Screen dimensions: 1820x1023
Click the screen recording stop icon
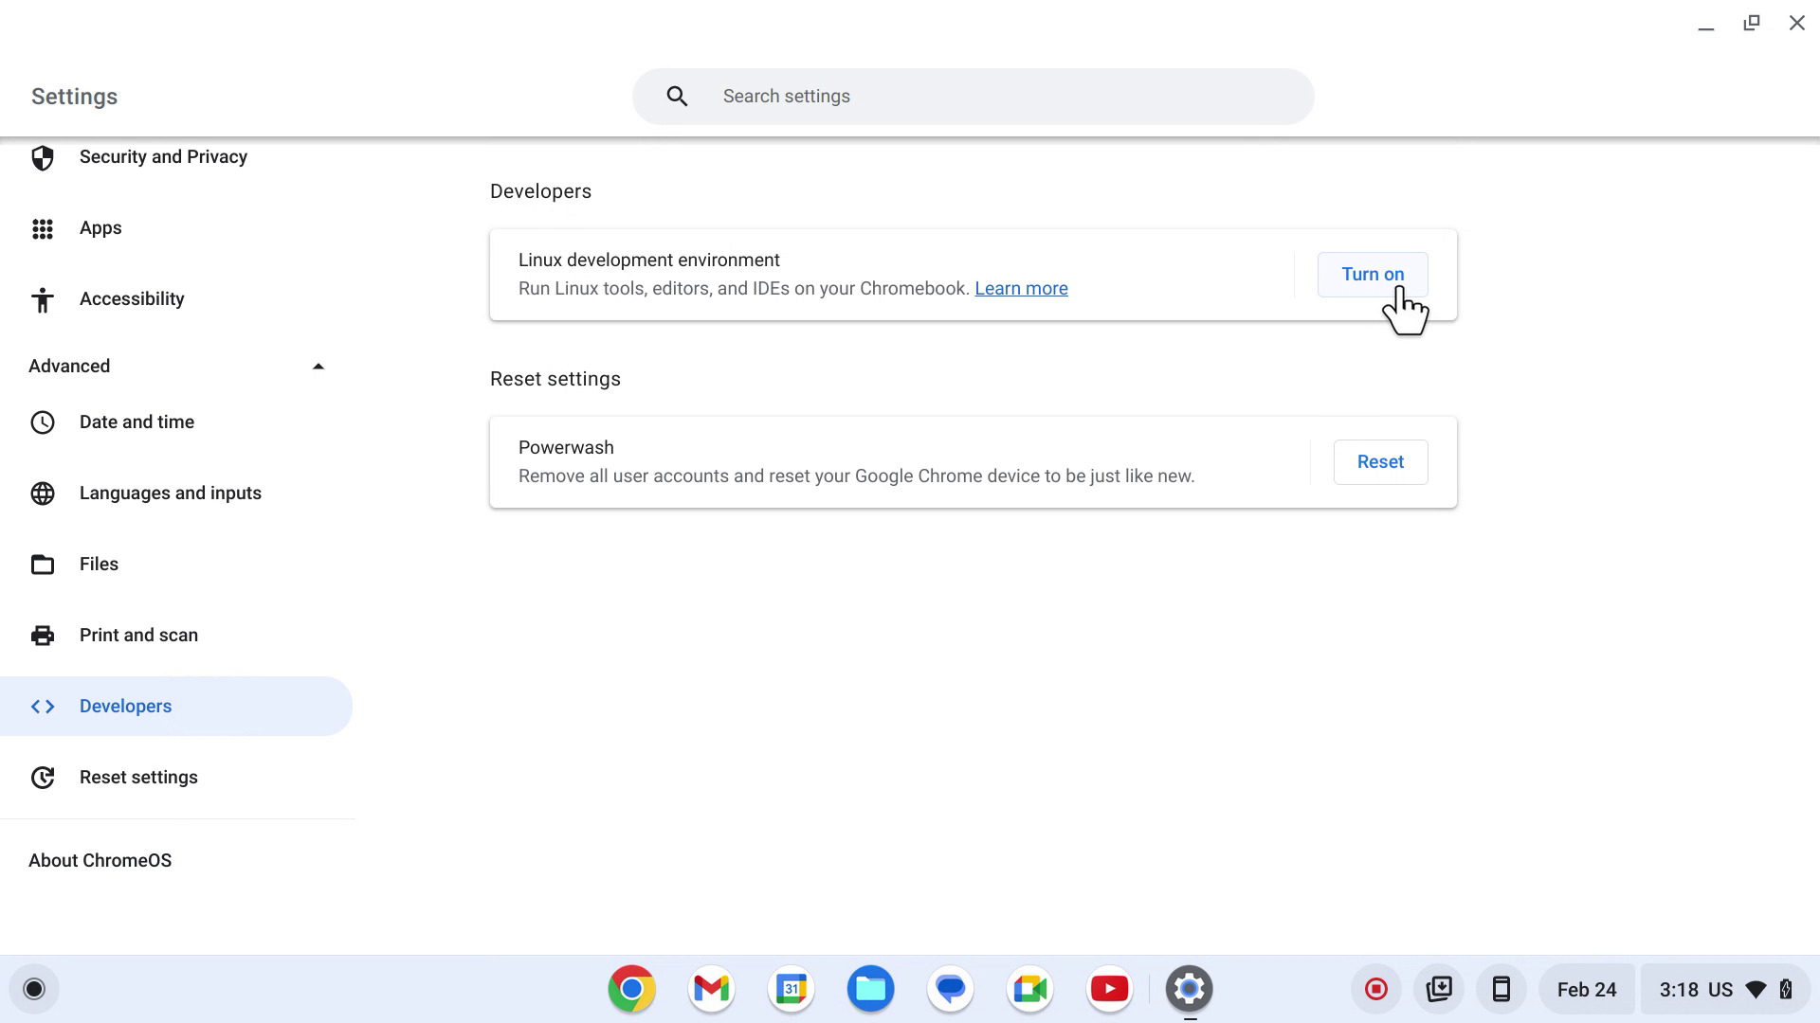[1376, 990]
